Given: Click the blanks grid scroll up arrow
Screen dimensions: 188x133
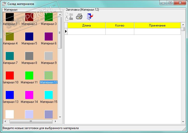Looking at the screenshot, I should tap(183, 25).
